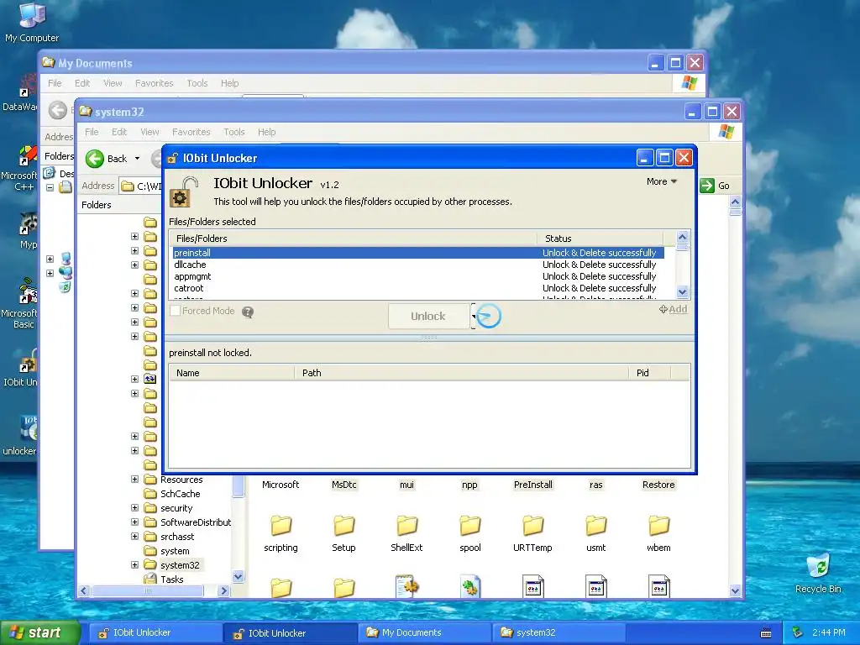Select Tasks folder in tree

pyautogui.click(x=171, y=579)
